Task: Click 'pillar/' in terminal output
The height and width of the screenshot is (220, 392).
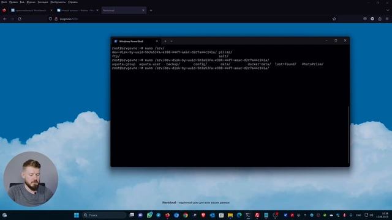Action: (x=225, y=52)
